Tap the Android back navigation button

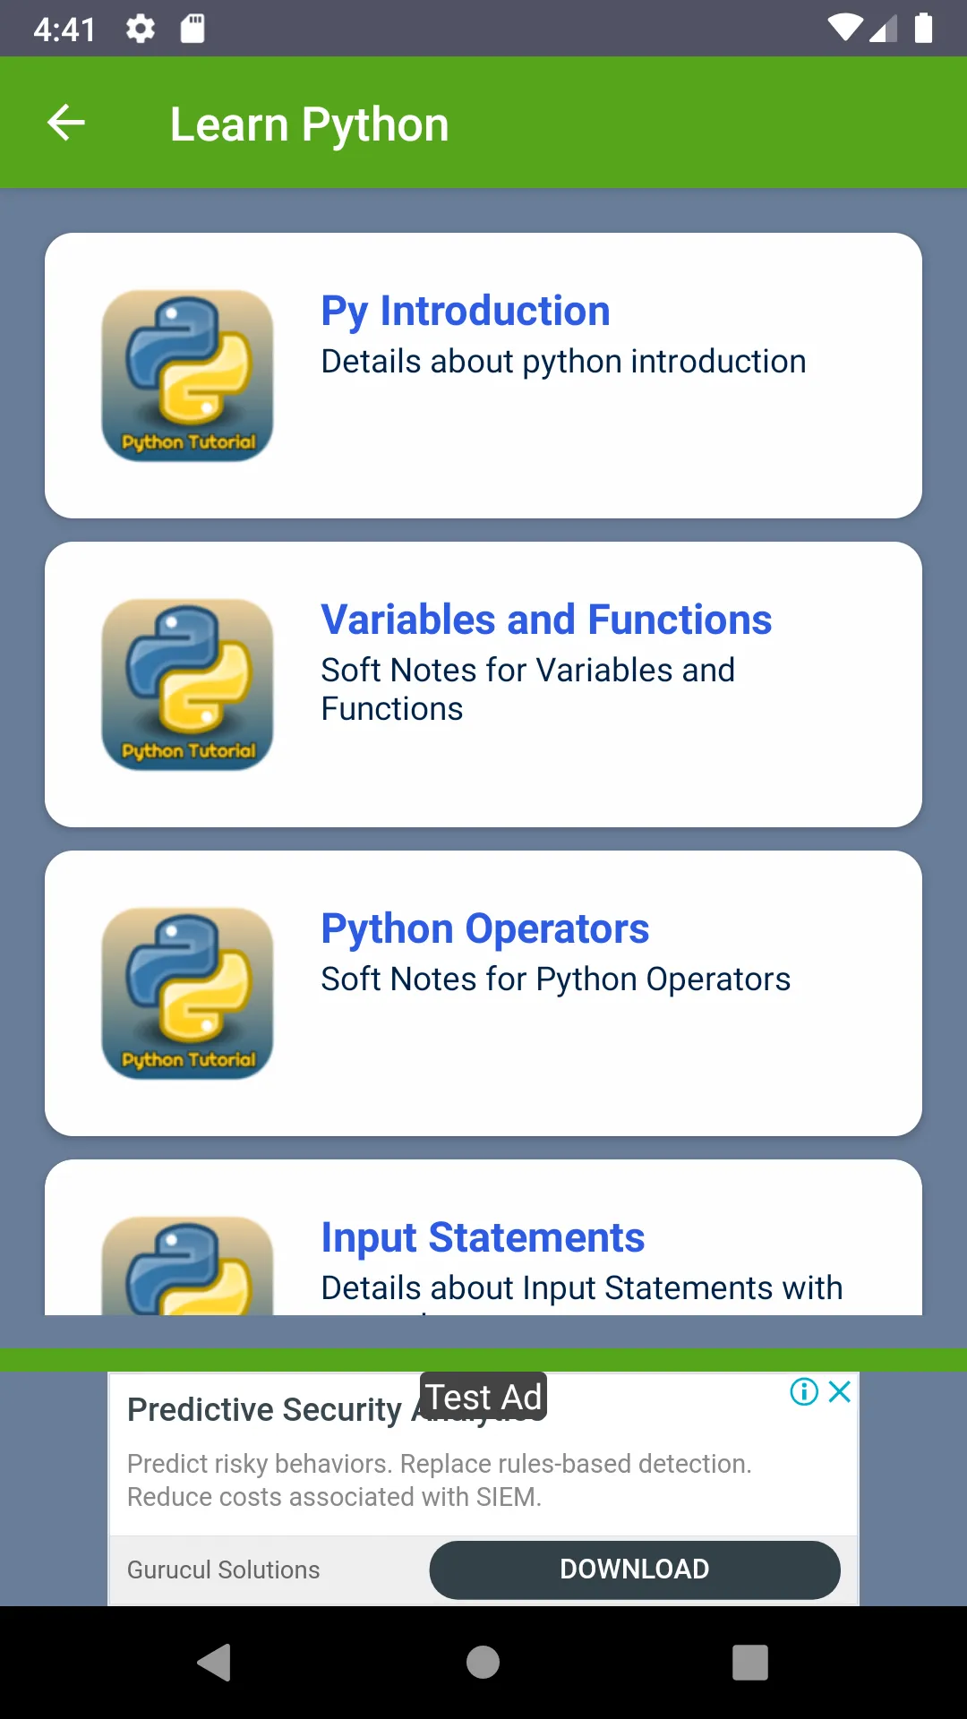pyautogui.click(x=215, y=1663)
